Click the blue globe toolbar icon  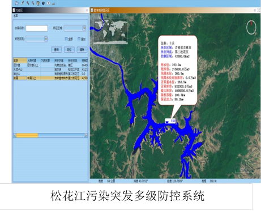43,3
